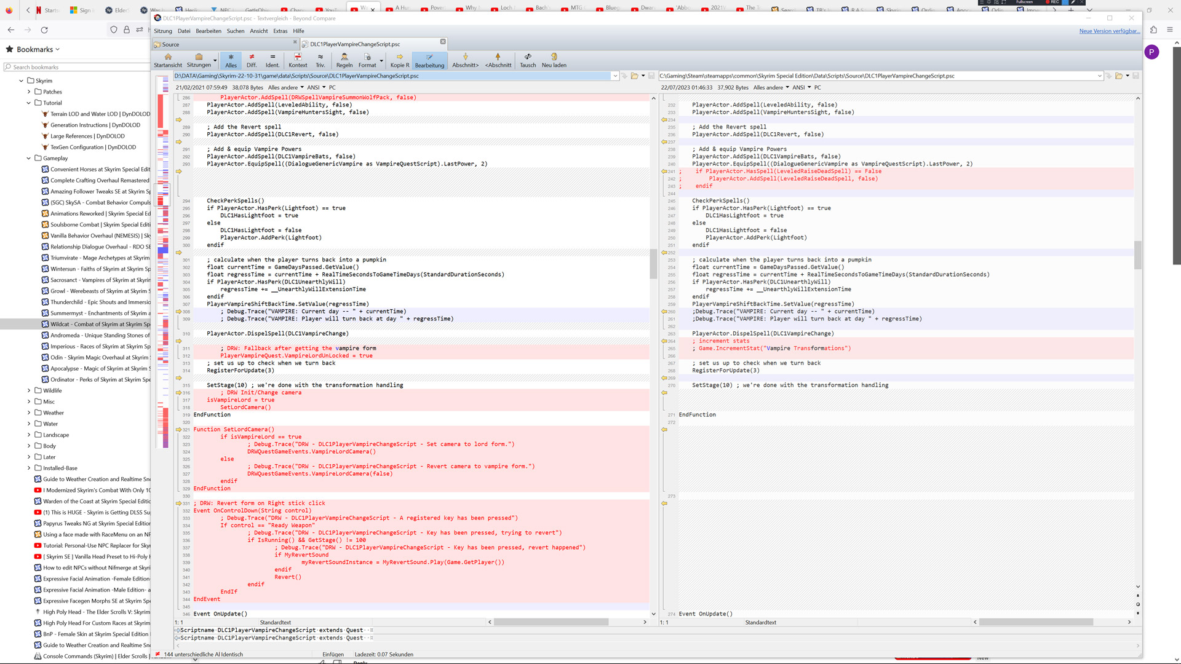Image resolution: width=1181 pixels, height=664 pixels.
Task: Switch to the Source tab
Action: pyautogui.click(x=170, y=44)
